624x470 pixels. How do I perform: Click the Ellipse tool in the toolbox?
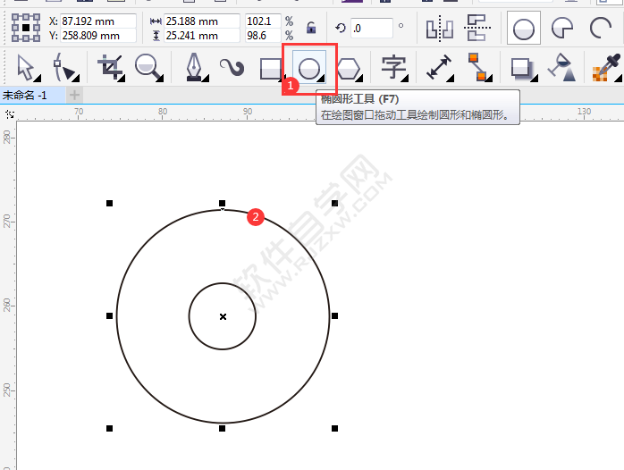308,68
